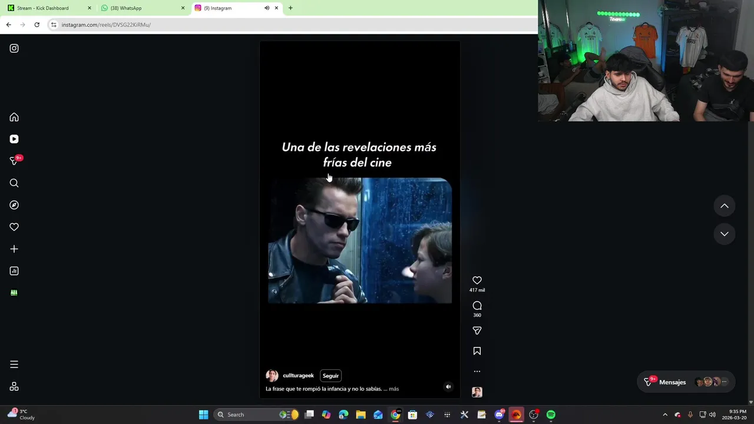Open the weather widget showing 3°C Cloudy
This screenshot has width=754, height=424.
[x=22, y=415]
